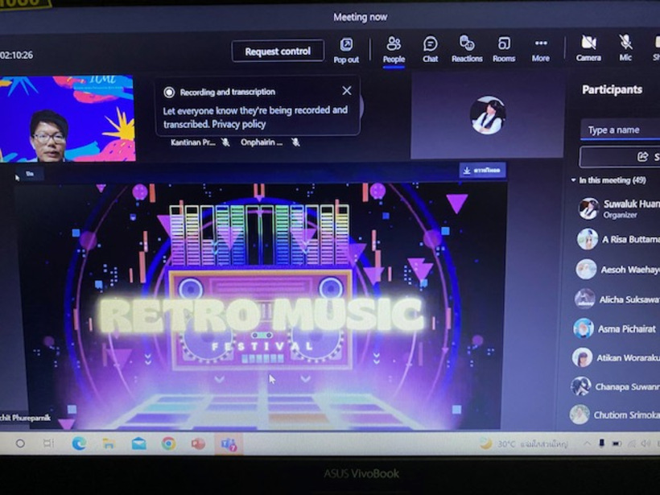Open breakout Rooms

click(504, 49)
